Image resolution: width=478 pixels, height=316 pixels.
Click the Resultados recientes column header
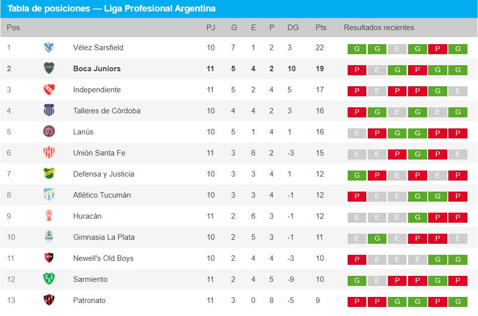[x=379, y=28]
